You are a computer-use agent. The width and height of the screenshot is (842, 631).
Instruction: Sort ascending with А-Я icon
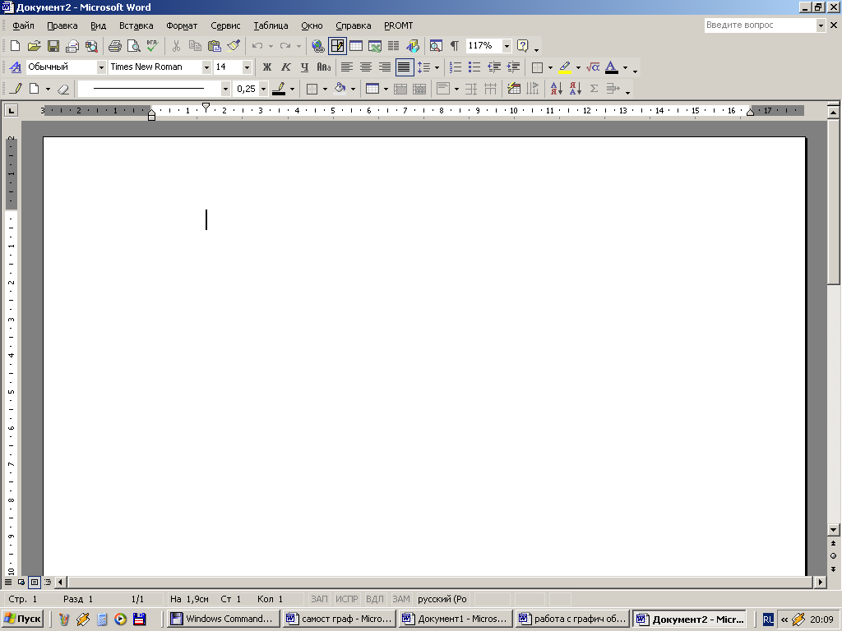557,89
